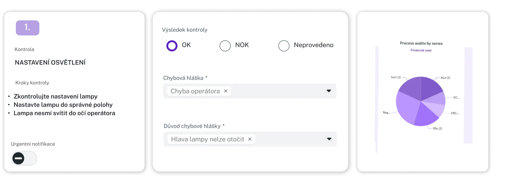Click the Process audits by series title
505x179 pixels.
pyautogui.click(x=421, y=43)
